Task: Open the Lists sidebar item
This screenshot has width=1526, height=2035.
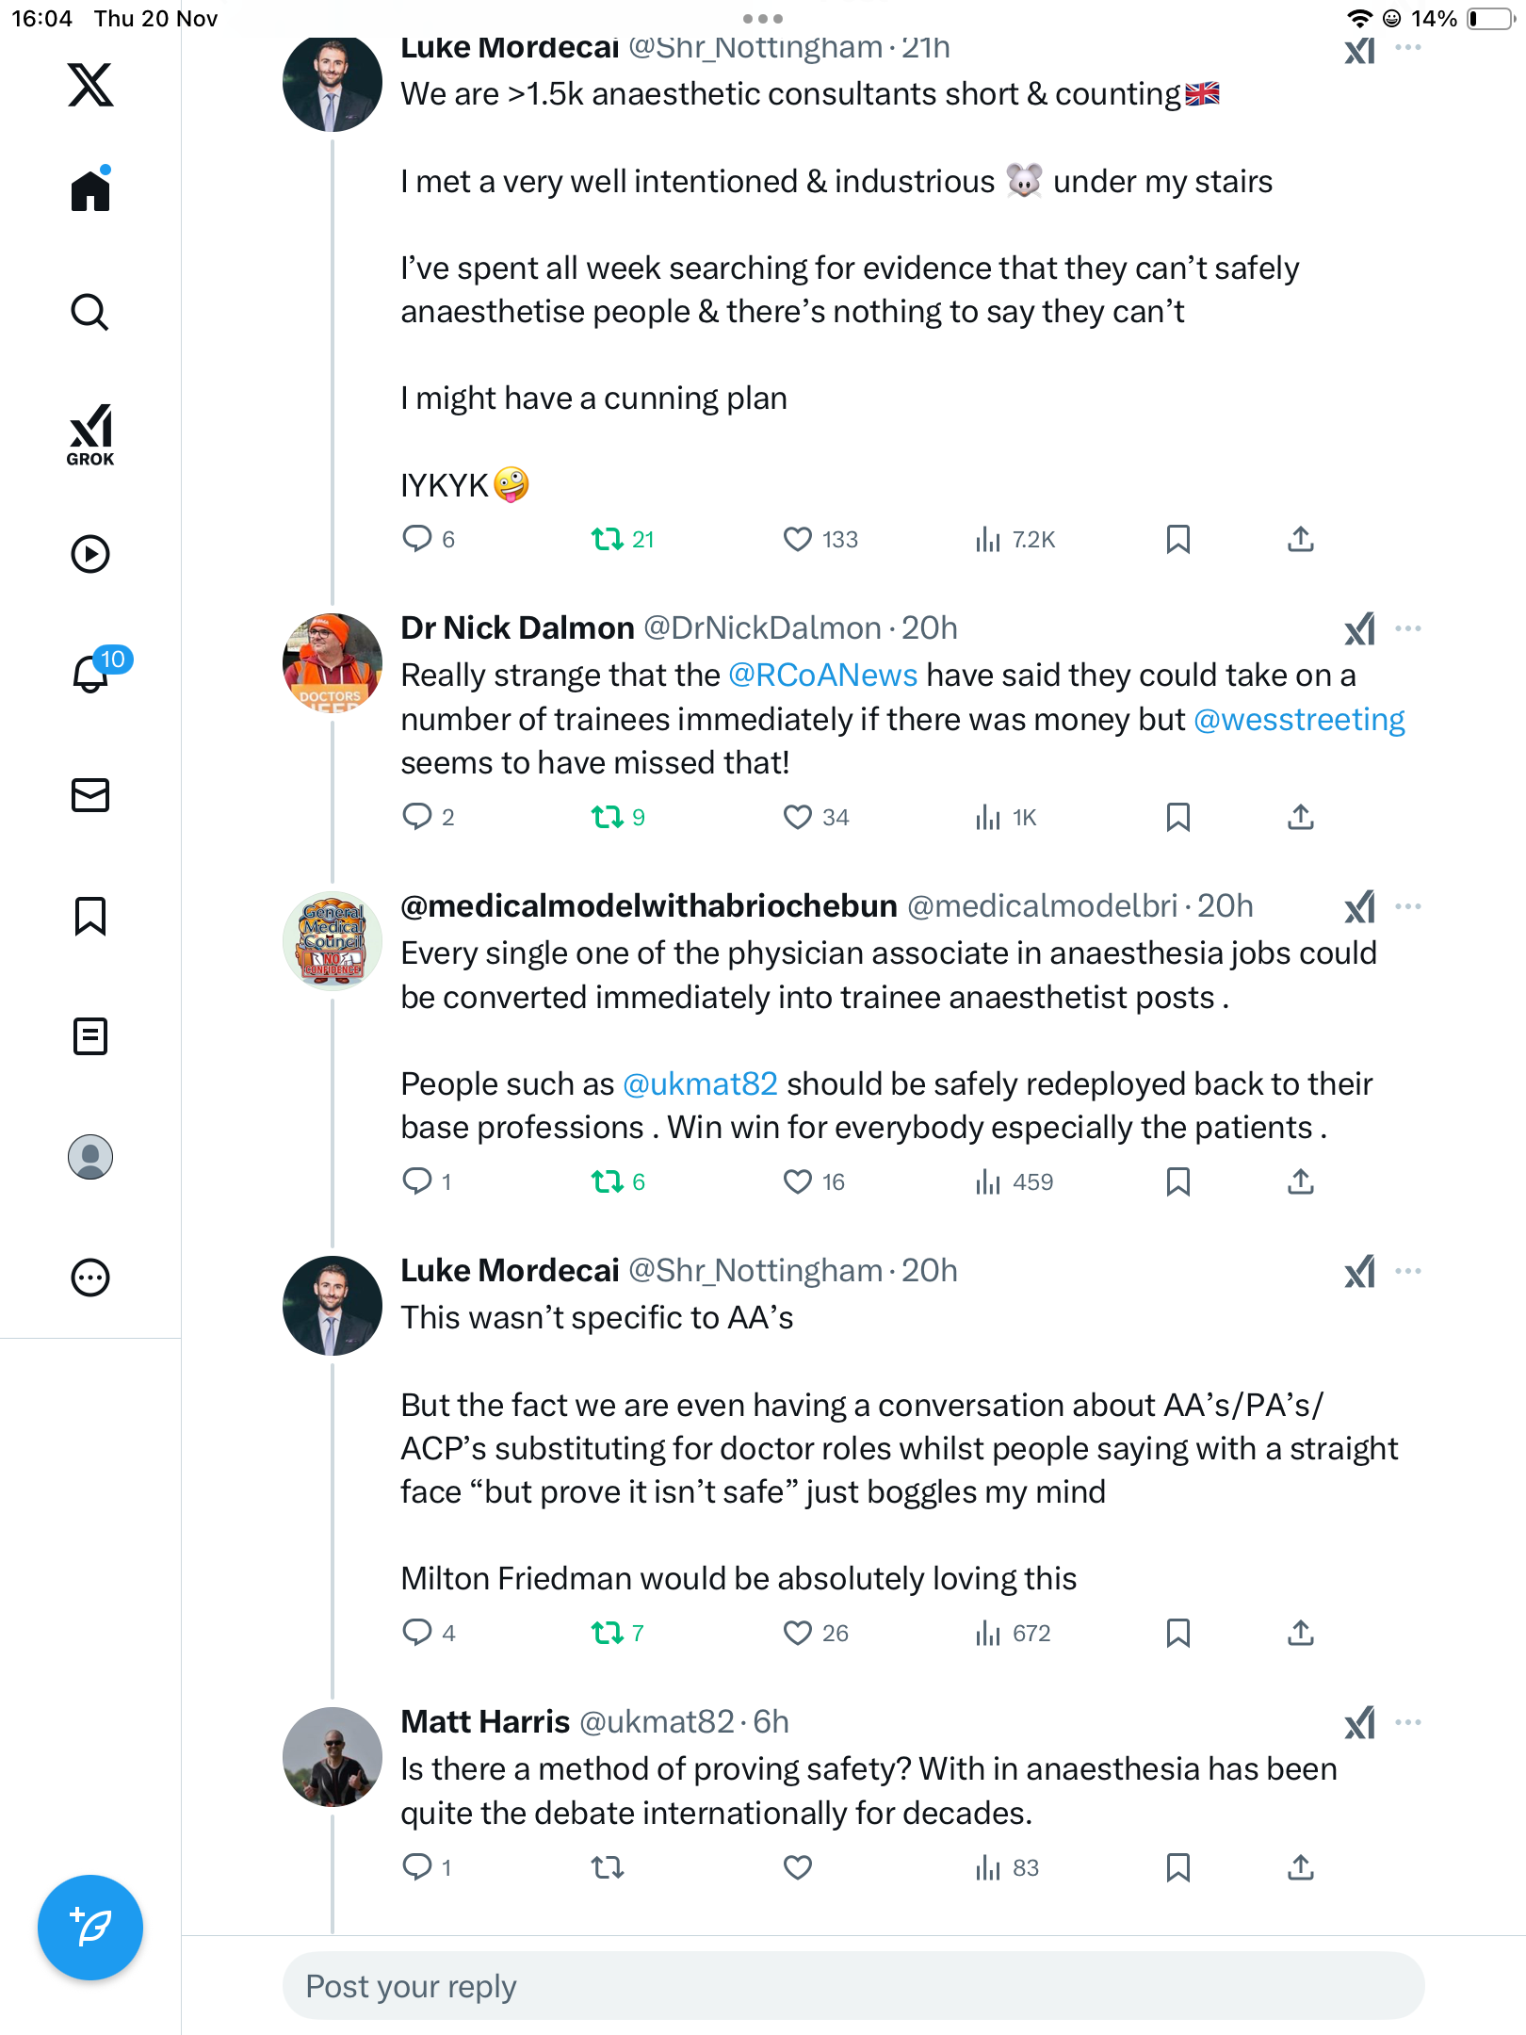Action: 90,1036
